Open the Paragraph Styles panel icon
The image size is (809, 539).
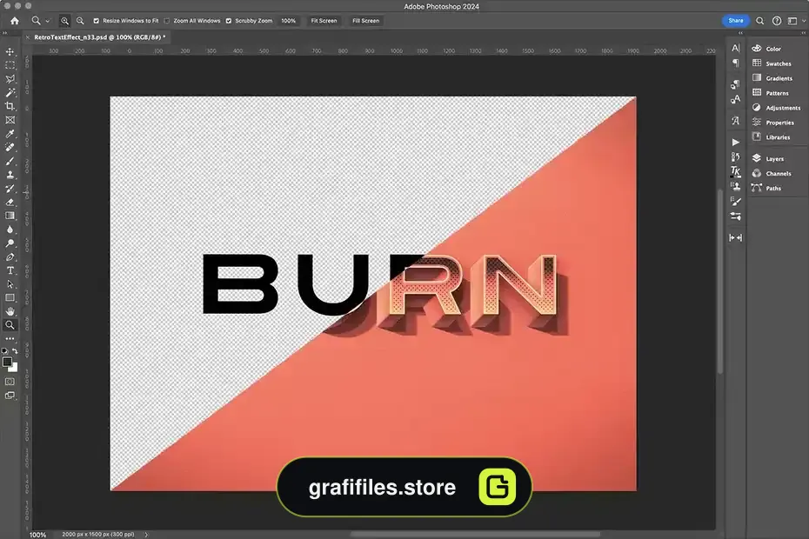coord(736,83)
